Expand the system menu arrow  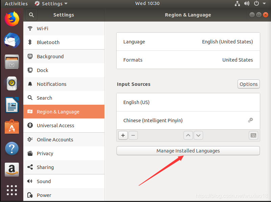[264, 3]
